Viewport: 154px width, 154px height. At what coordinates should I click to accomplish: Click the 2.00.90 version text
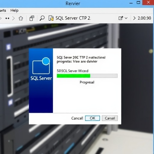click(x=144, y=18)
